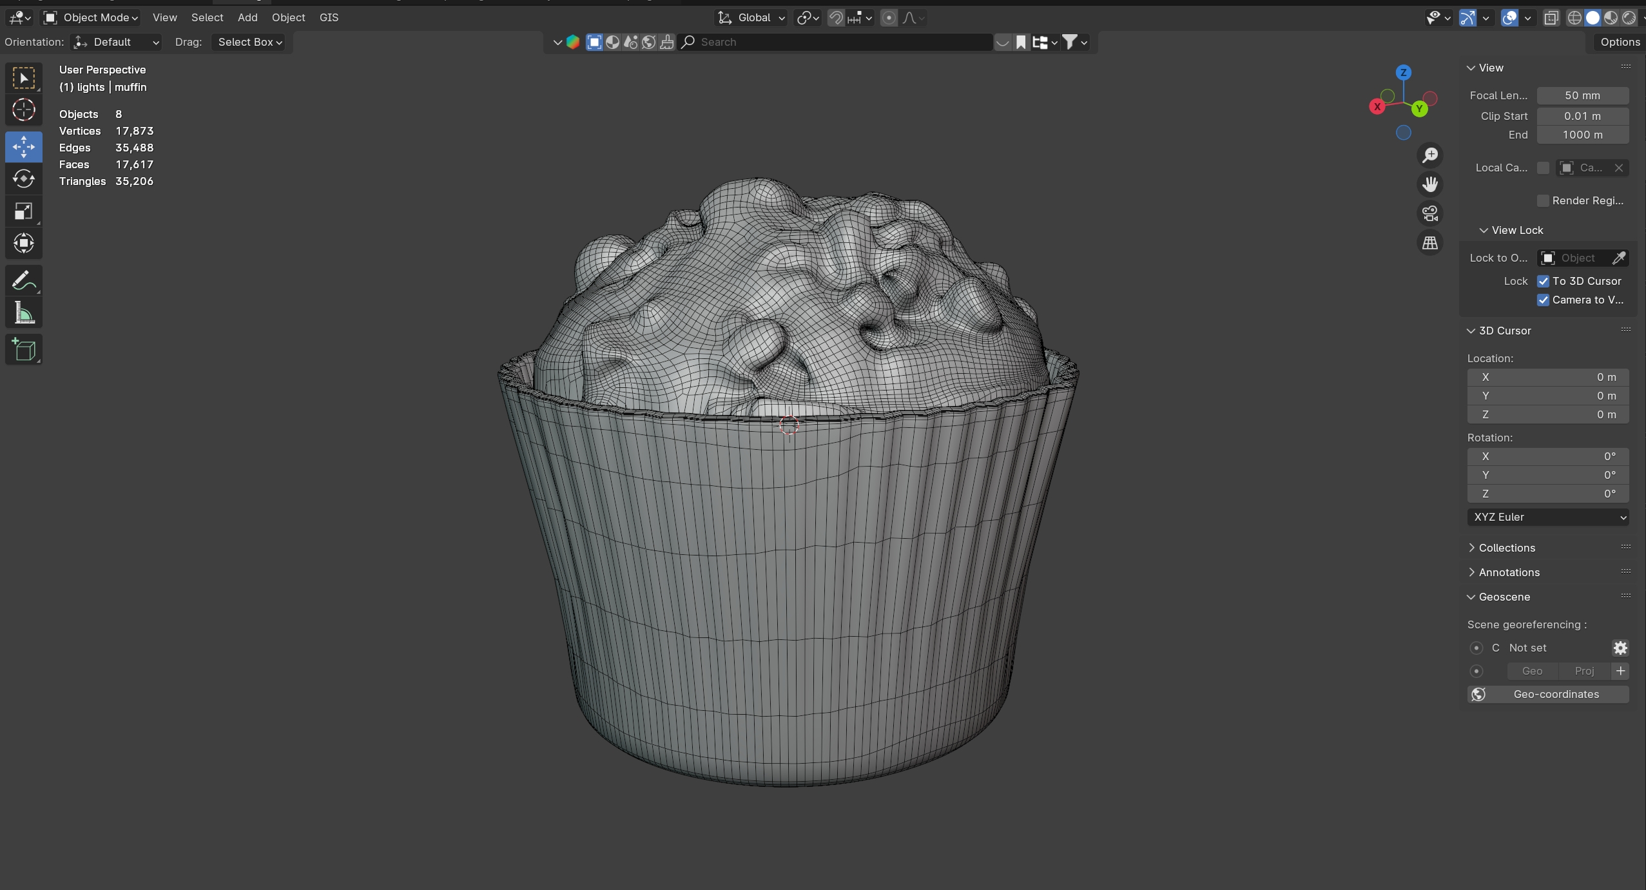1646x890 pixels.
Task: Toggle camera view icon
Action: 1430,213
